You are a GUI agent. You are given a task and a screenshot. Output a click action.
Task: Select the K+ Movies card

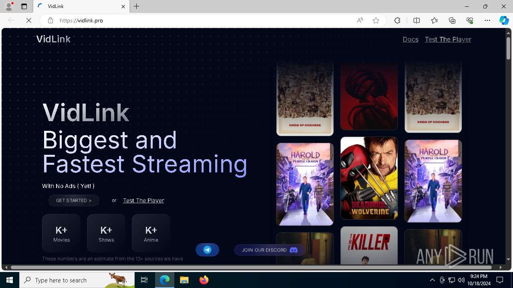pyautogui.click(x=61, y=233)
